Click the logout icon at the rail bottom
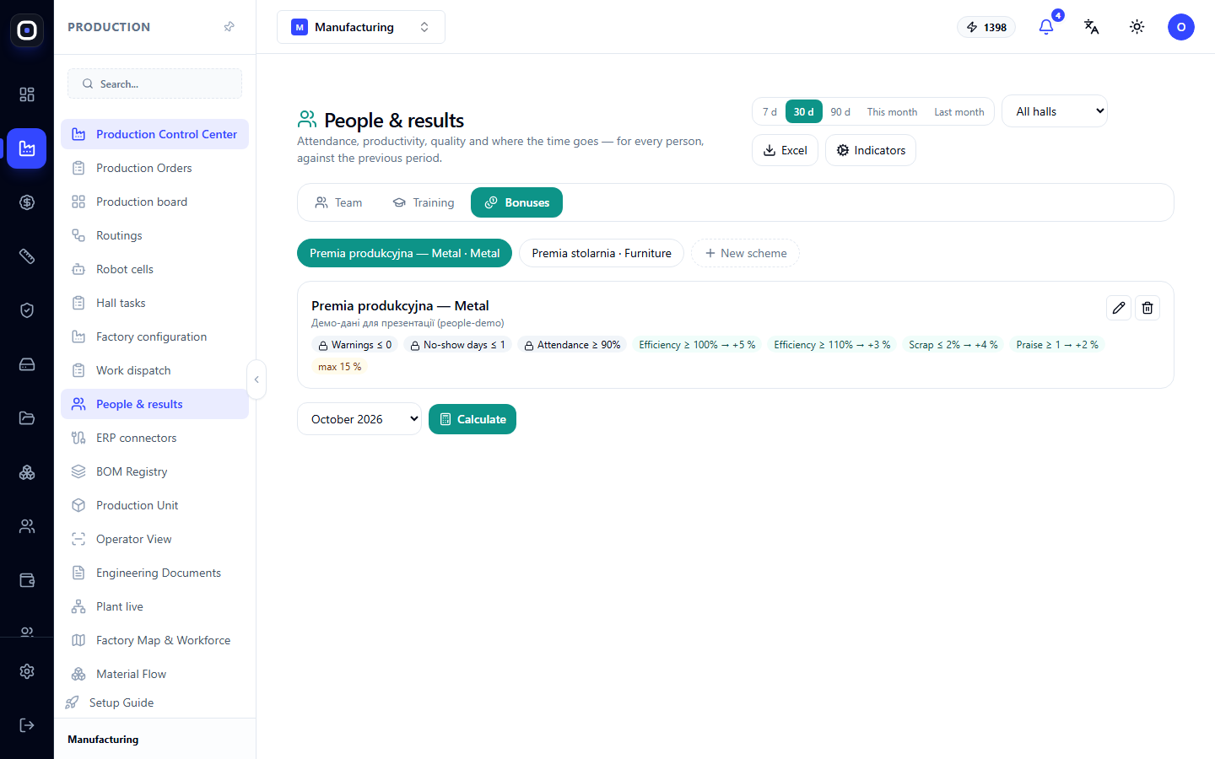 27,725
